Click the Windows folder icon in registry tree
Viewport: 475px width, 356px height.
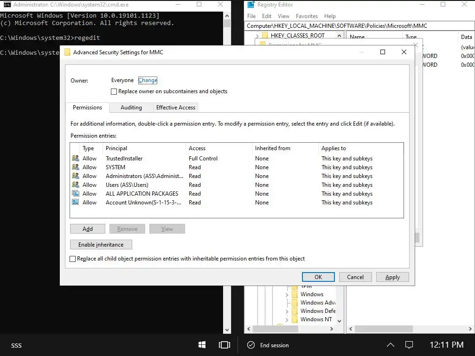[295, 294]
